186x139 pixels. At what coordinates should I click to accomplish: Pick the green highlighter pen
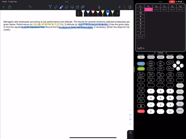pyautogui.click(x=113, y=13)
